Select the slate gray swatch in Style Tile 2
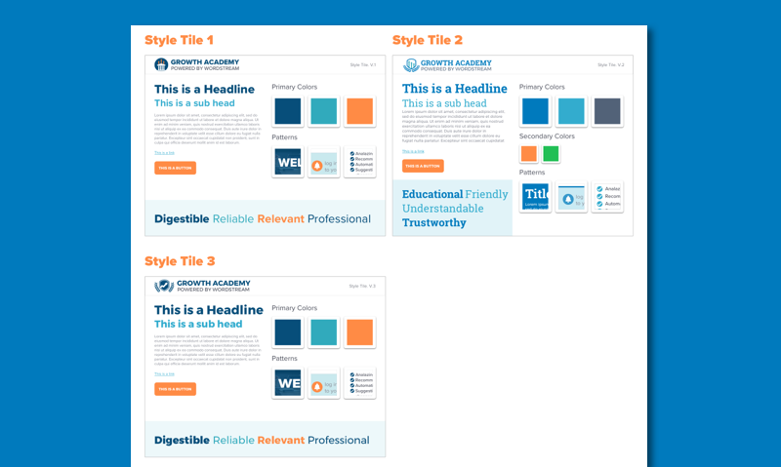 coord(607,111)
